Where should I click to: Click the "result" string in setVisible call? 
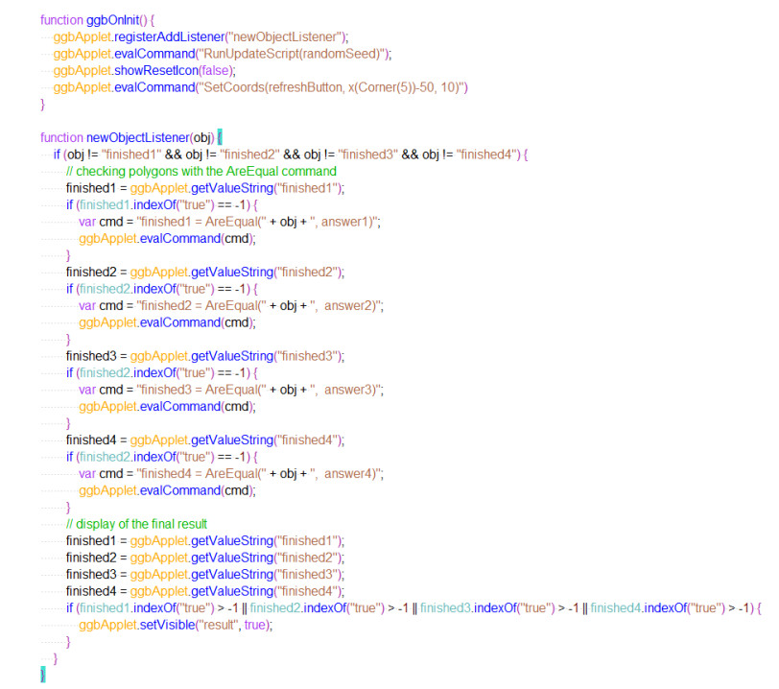point(217,625)
